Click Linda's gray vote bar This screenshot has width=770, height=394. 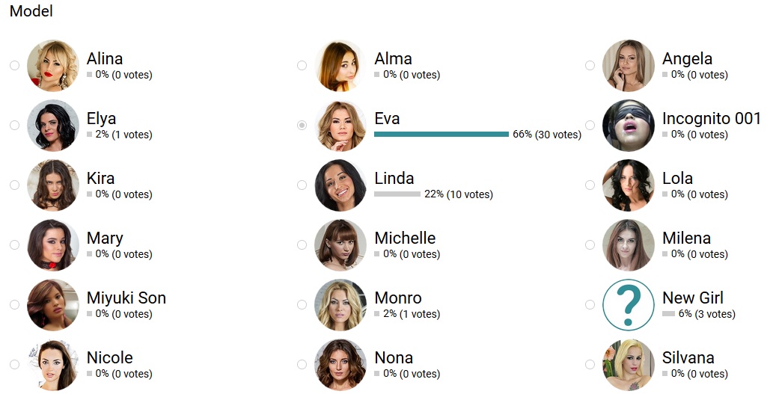click(x=397, y=194)
